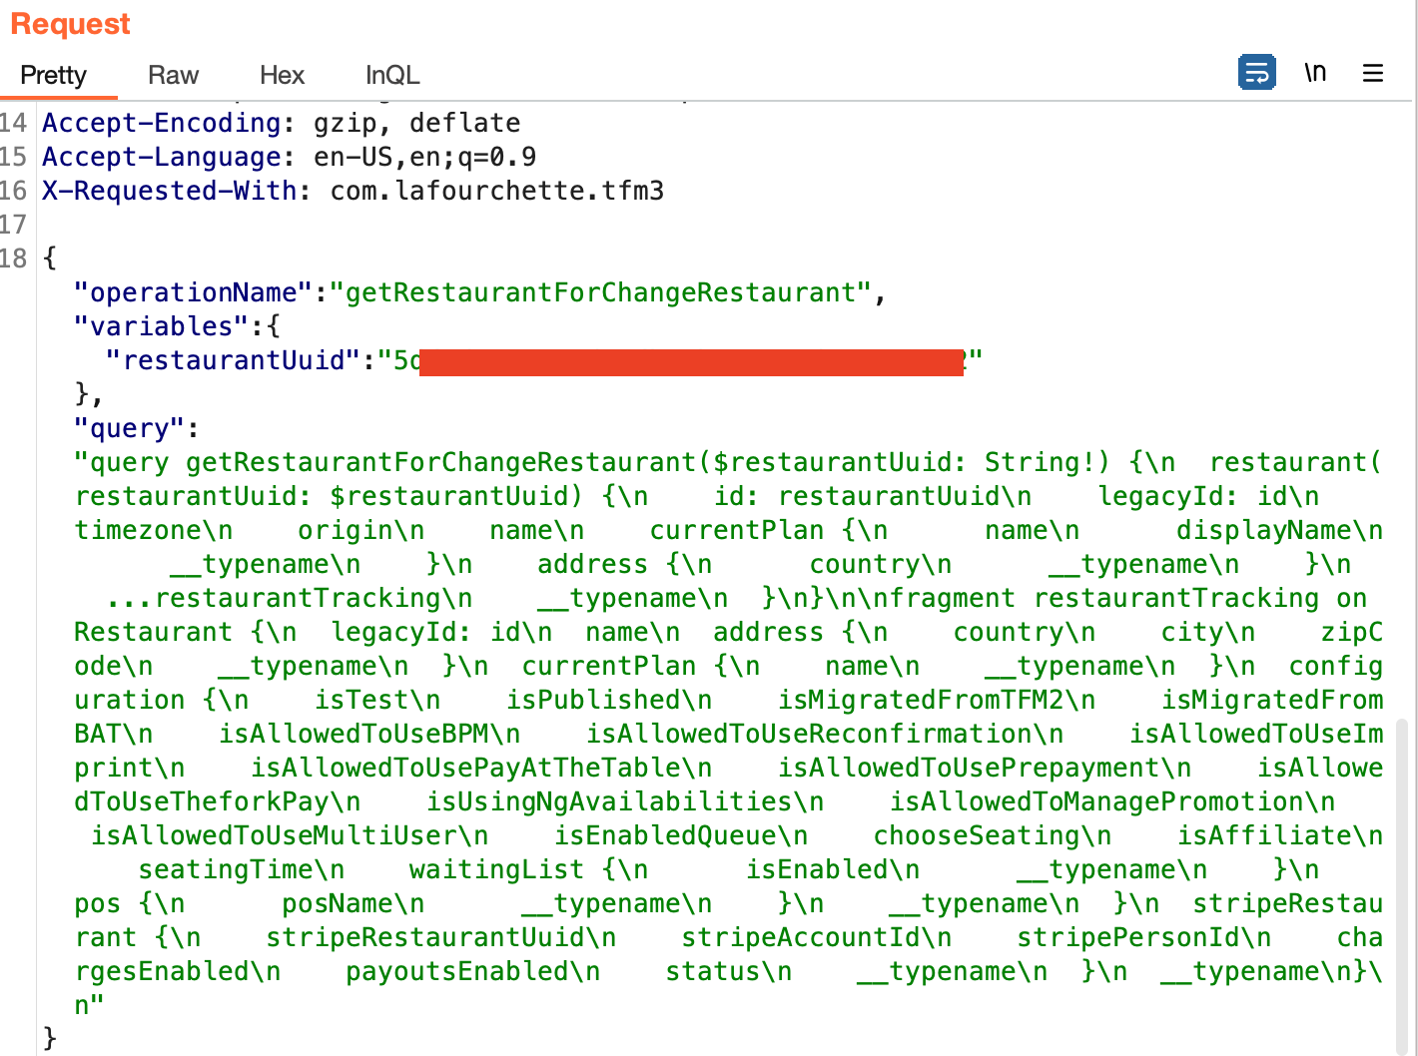
Task: Click the X-Requested-With header name
Action: click(169, 192)
